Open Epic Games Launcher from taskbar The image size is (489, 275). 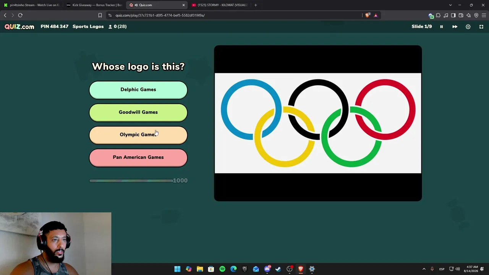244,269
